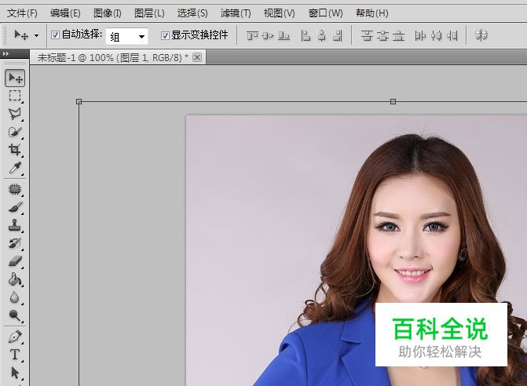Toggle the 显示变换控件 checkbox

(165, 35)
